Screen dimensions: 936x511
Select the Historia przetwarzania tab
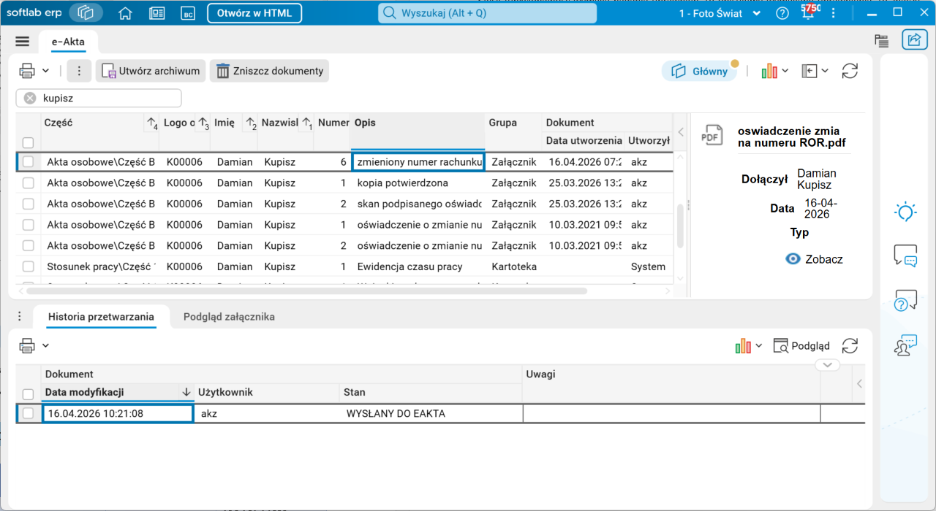101,317
